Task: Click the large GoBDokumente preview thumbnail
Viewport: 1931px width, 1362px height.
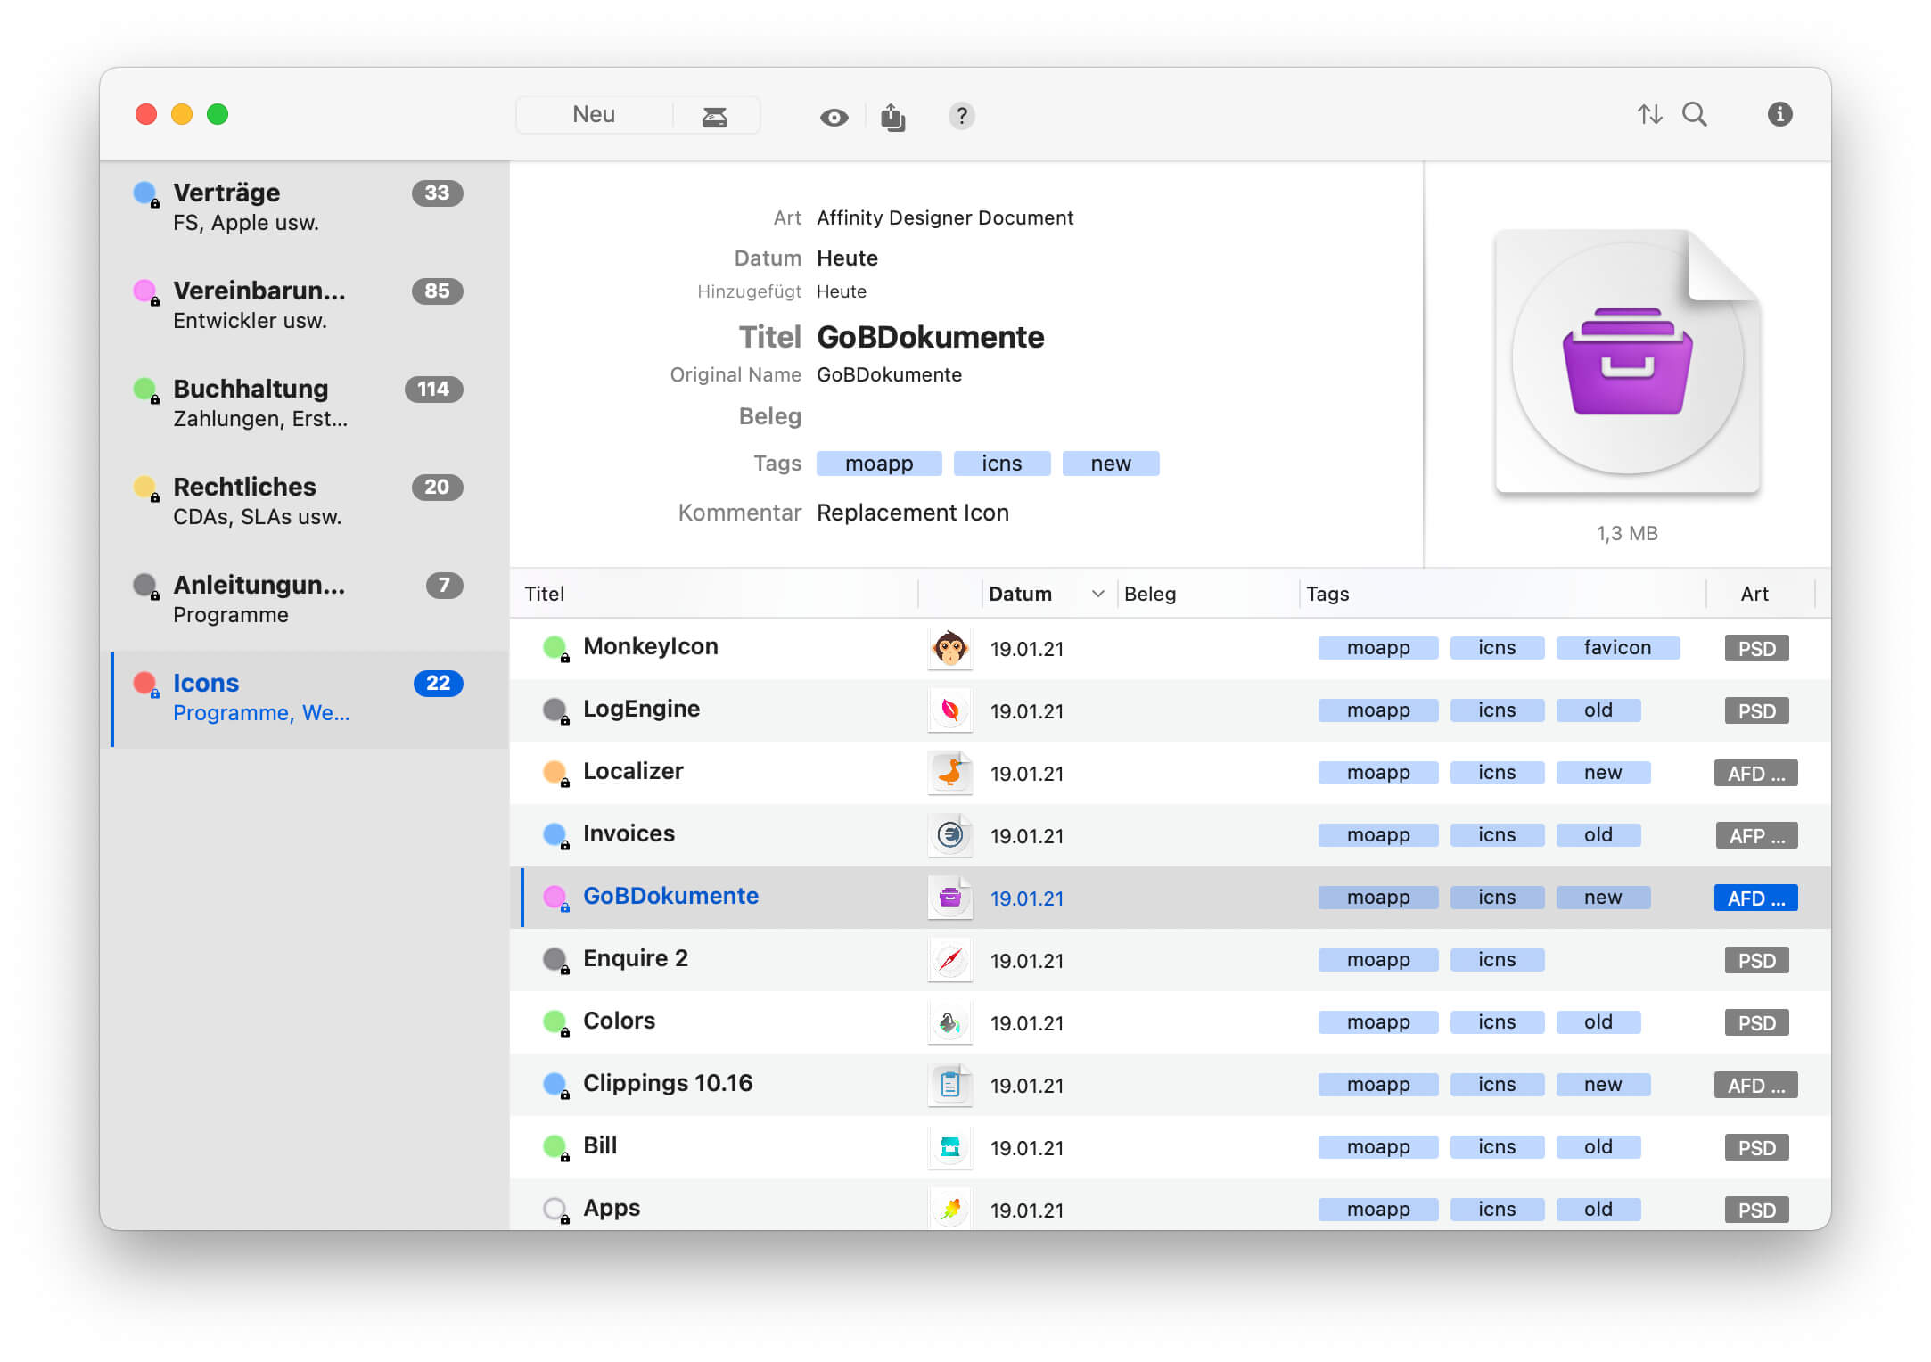Action: pyautogui.click(x=1627, y=361)
